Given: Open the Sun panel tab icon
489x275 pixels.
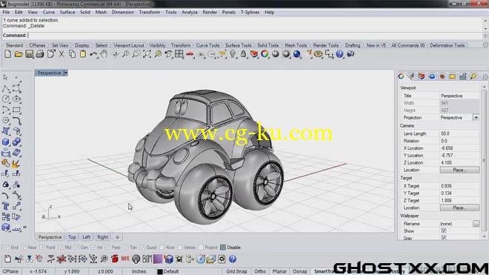Looking at the screenshot, I should click(442, 76).
